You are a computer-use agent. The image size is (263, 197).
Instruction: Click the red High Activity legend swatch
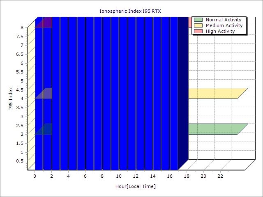pyautogui.click(x=198, y=31)
